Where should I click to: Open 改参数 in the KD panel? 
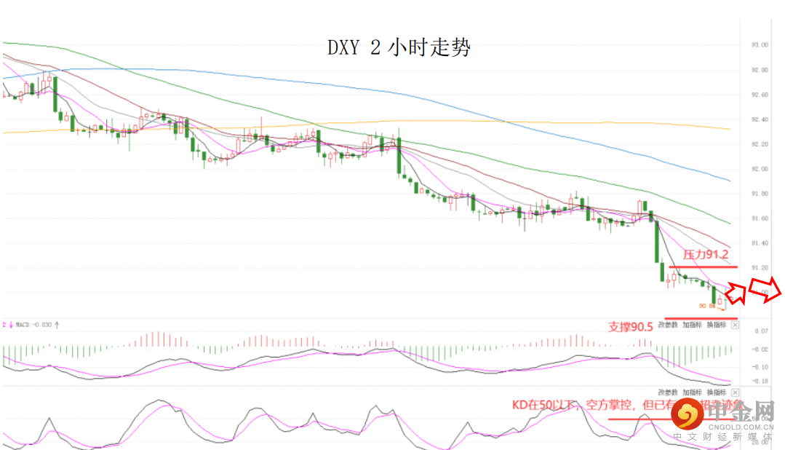(668, 392)
